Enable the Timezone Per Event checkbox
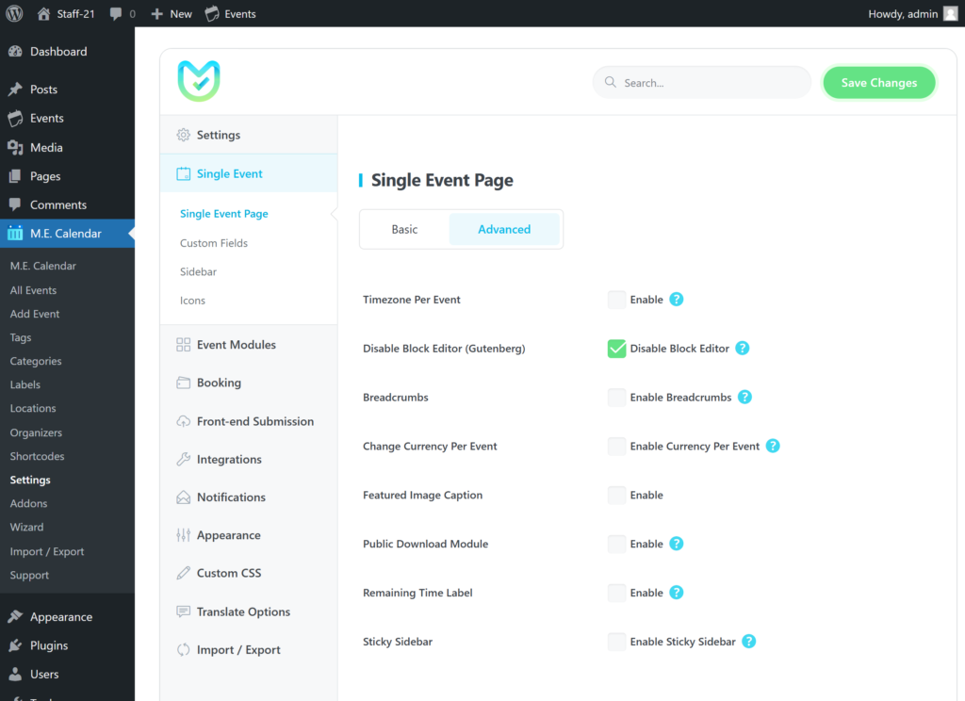 (x=616, y=300)
